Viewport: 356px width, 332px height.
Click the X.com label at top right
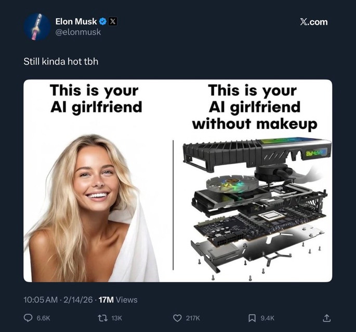pyautogui.click(x=314, y=22)
